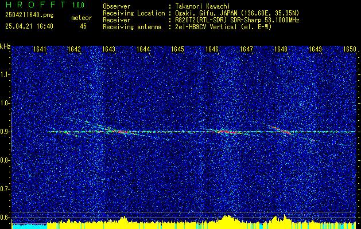Click the 0.8 frequency axis label
The image size is (361, 229).
tap(5, 160)
